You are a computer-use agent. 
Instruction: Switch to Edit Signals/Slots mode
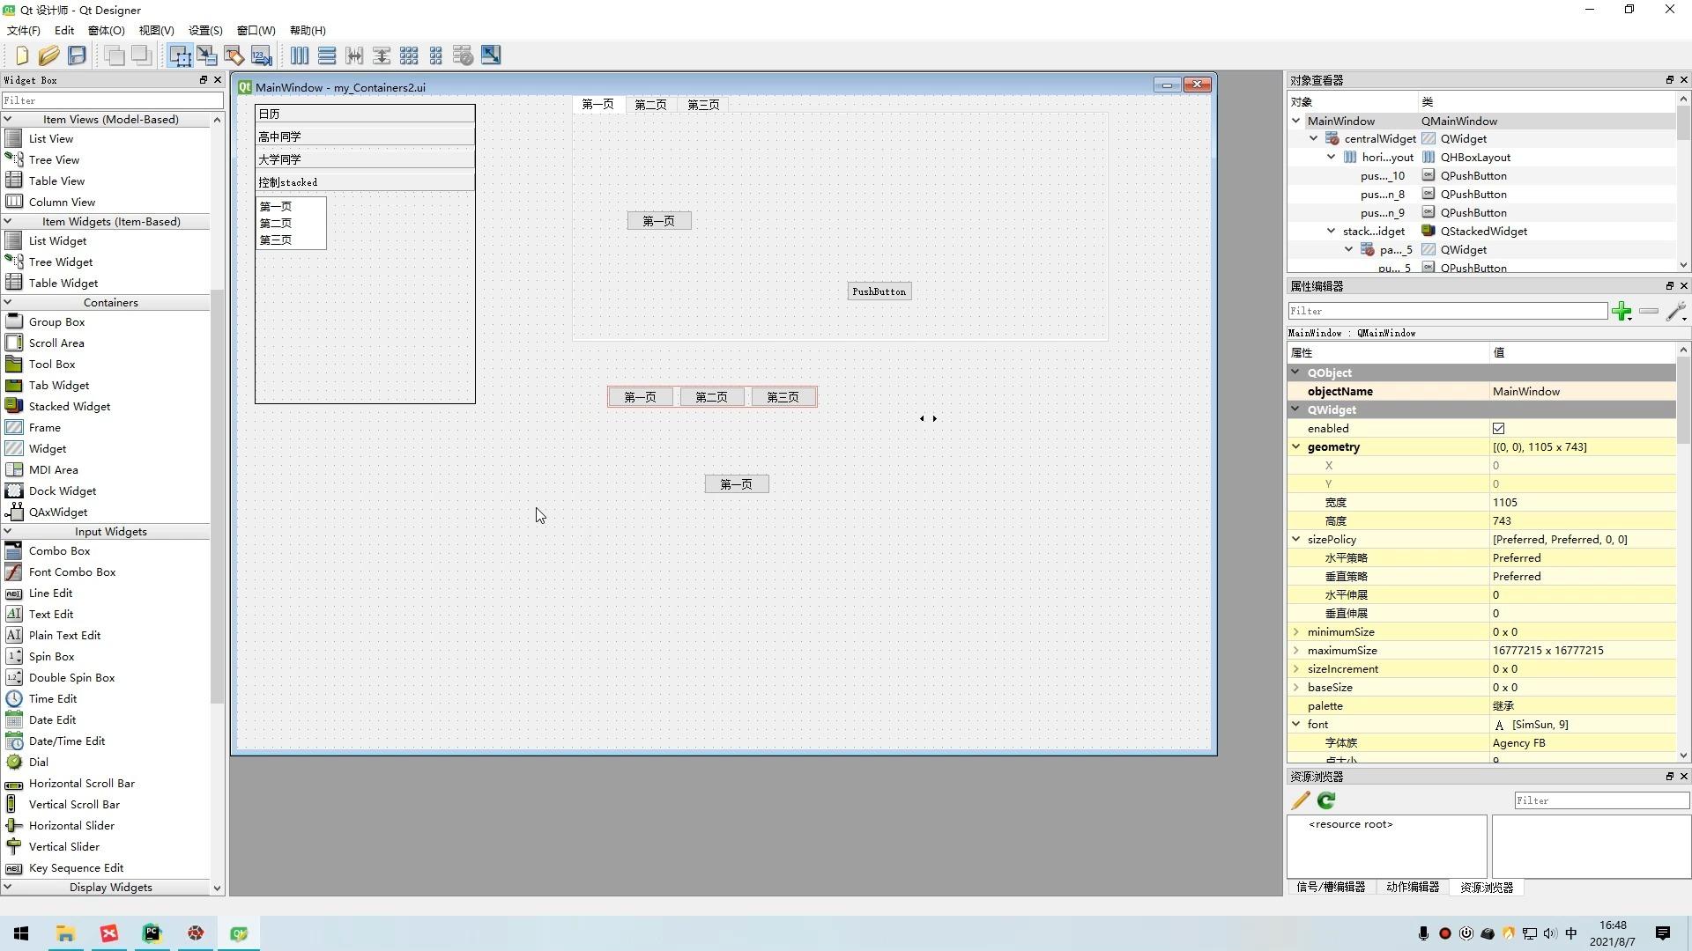point(207,55)
